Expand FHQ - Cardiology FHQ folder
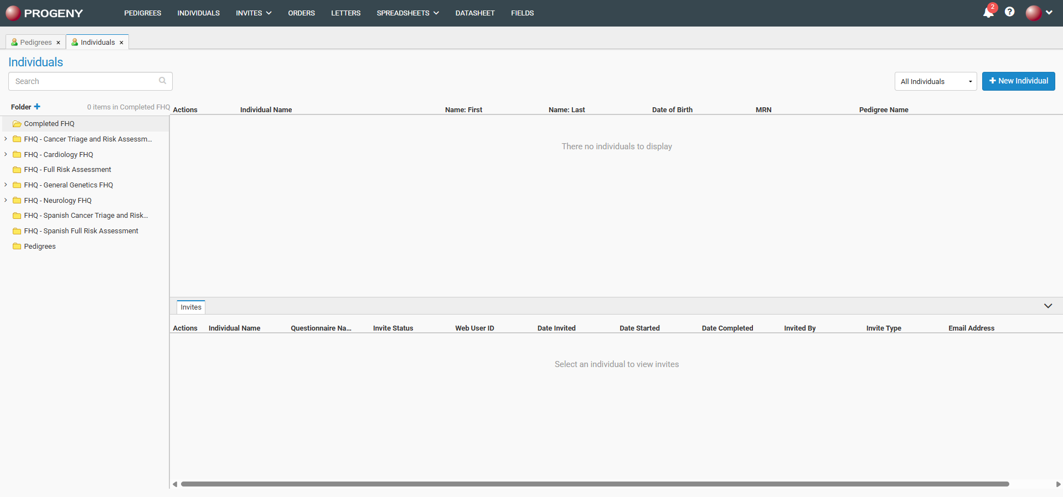The width and height of the screenshot is (1063, 497). tap(6, 154)
